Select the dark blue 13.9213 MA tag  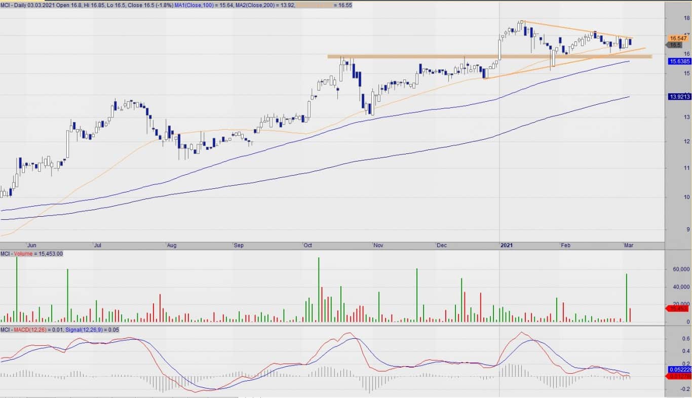coord(679,96)
